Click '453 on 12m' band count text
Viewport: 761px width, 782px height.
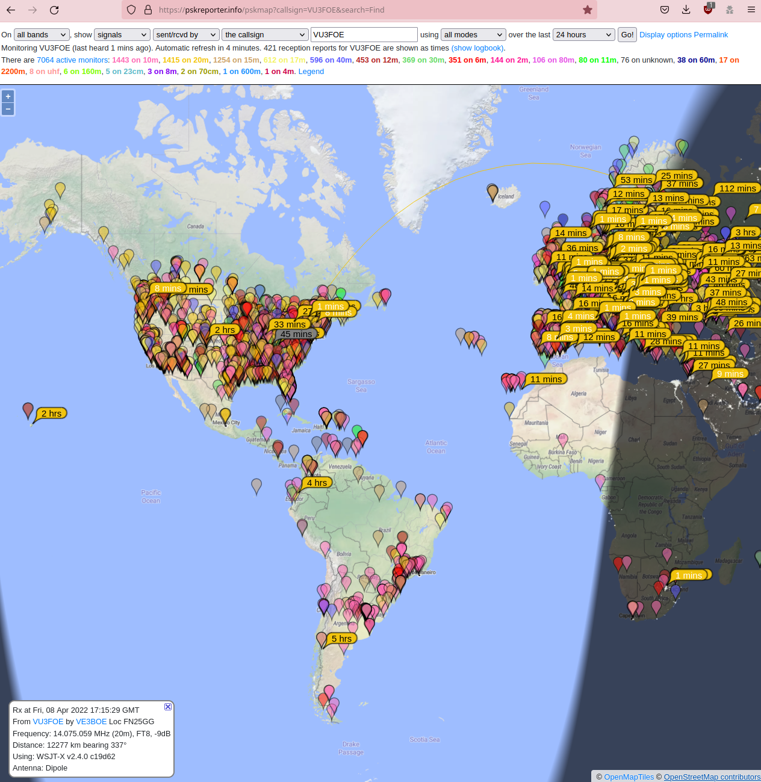(x=377, y=60)
